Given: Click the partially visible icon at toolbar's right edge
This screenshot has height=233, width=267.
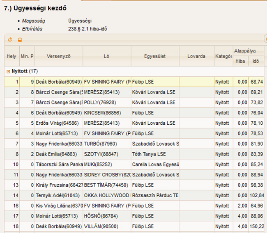Looking at the screenshot, I should tap(265, 40).
